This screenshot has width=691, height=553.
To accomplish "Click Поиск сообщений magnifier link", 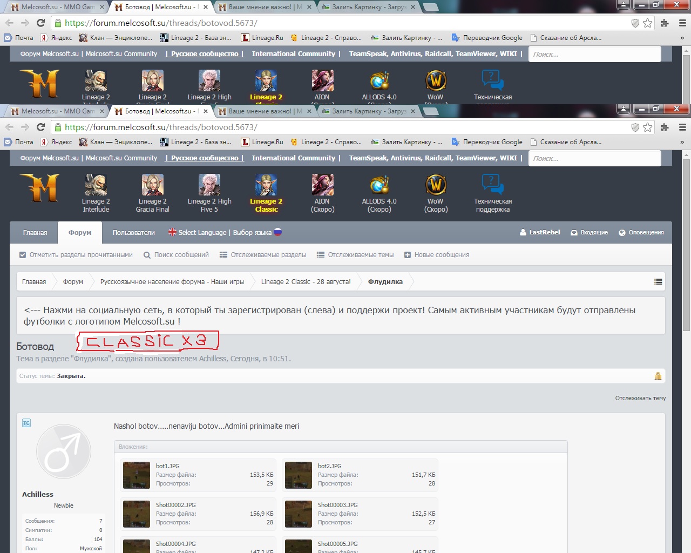I will 176,255.
